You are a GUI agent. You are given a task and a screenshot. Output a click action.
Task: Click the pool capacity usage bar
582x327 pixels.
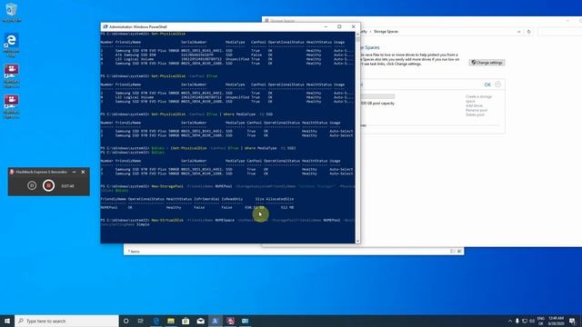pos(377,97)
